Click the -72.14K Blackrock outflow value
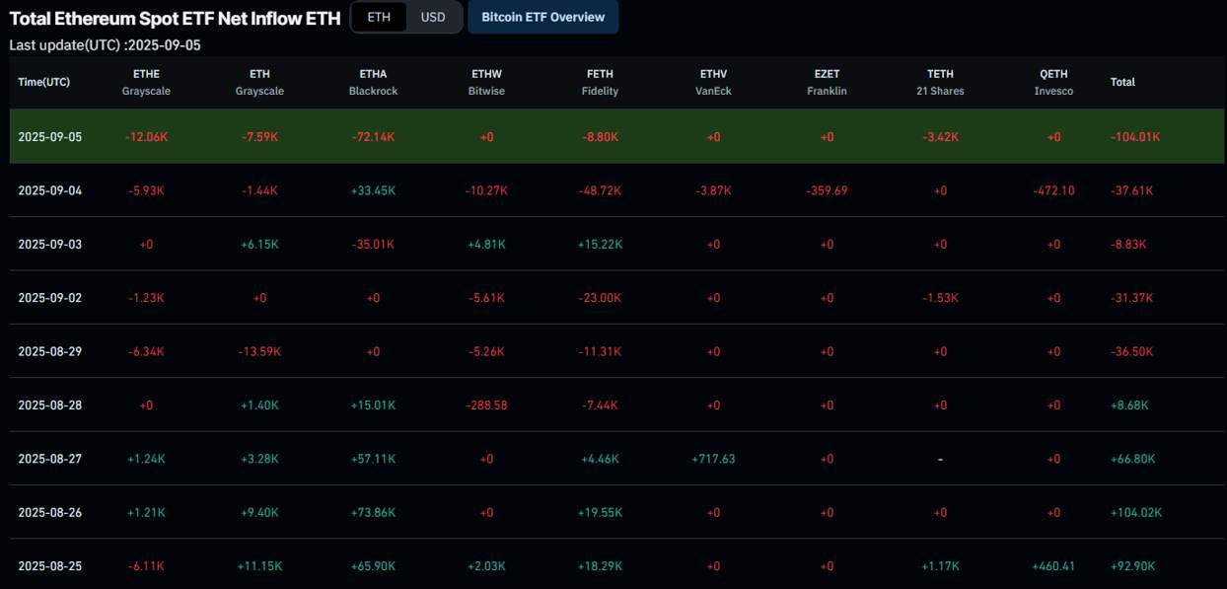This screenshot has height=589, width=1227. click(x=373, y=137)
